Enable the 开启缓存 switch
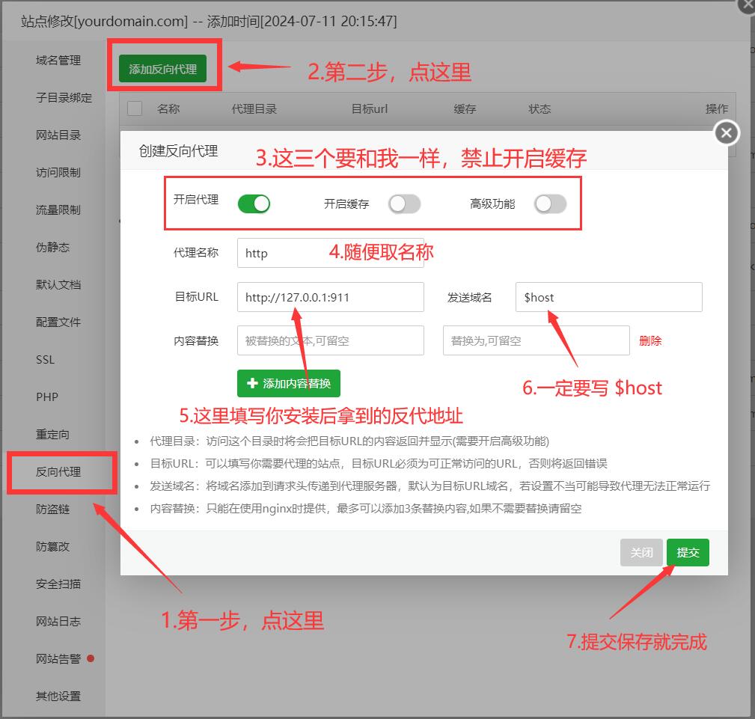The width and height of the screenshot is (755, 719). click(403, 203)
